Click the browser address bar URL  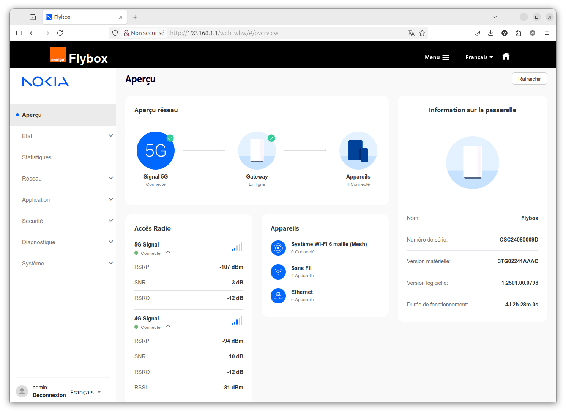click(x=224, y=33)
